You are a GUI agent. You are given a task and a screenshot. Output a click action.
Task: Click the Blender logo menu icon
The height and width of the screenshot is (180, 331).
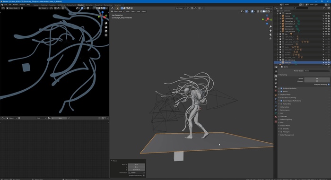pyautogui.click(x=2, y=5)
